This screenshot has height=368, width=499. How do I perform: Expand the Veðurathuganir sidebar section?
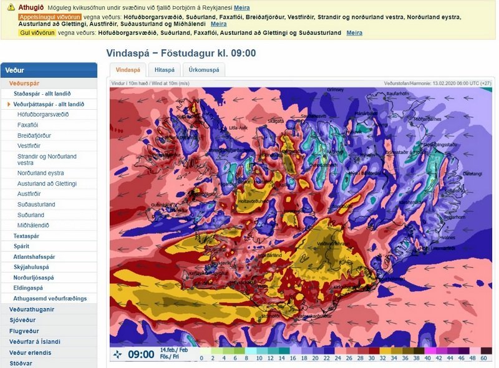tap(31, 309)
